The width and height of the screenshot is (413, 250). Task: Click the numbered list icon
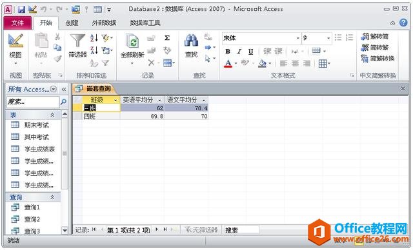click(349, 37)
